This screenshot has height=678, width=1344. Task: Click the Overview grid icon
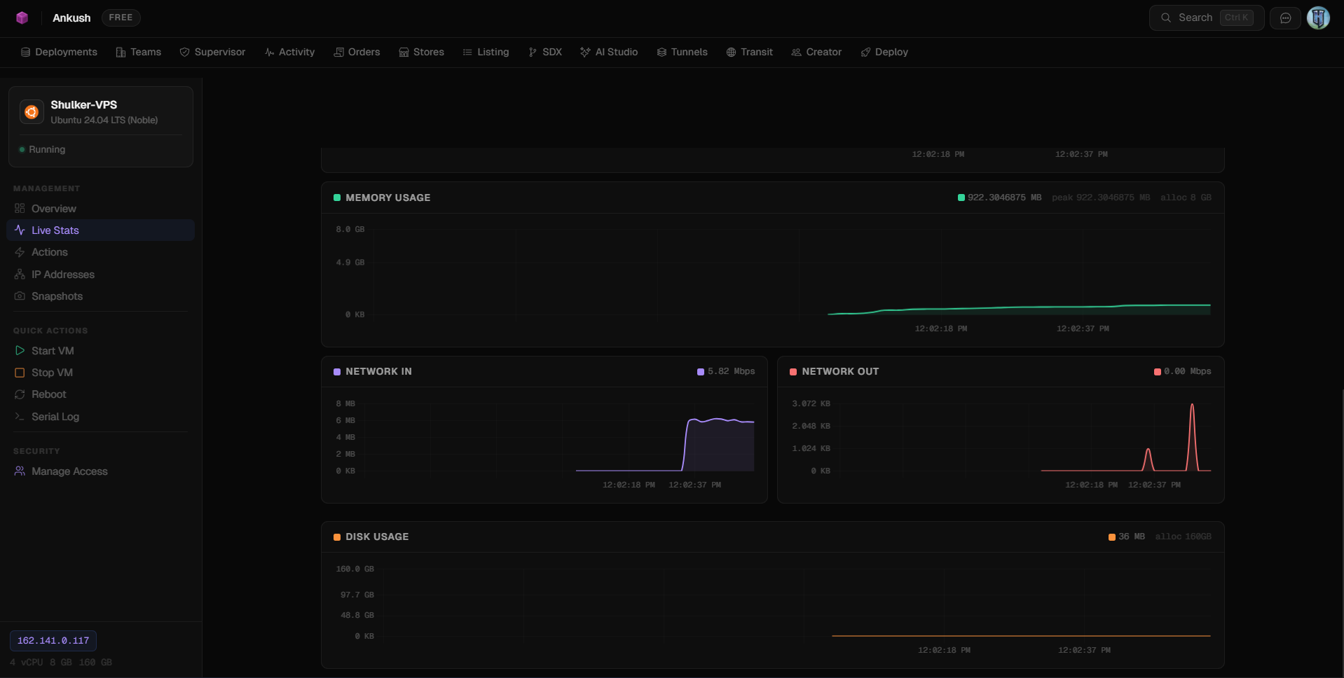tap(20, 209)
